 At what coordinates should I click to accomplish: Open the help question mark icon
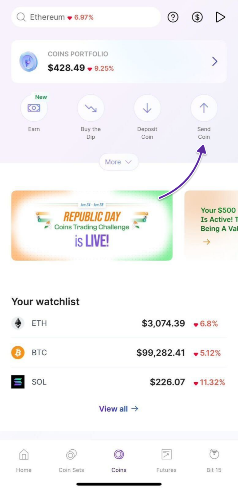click(x=173, y=17)
